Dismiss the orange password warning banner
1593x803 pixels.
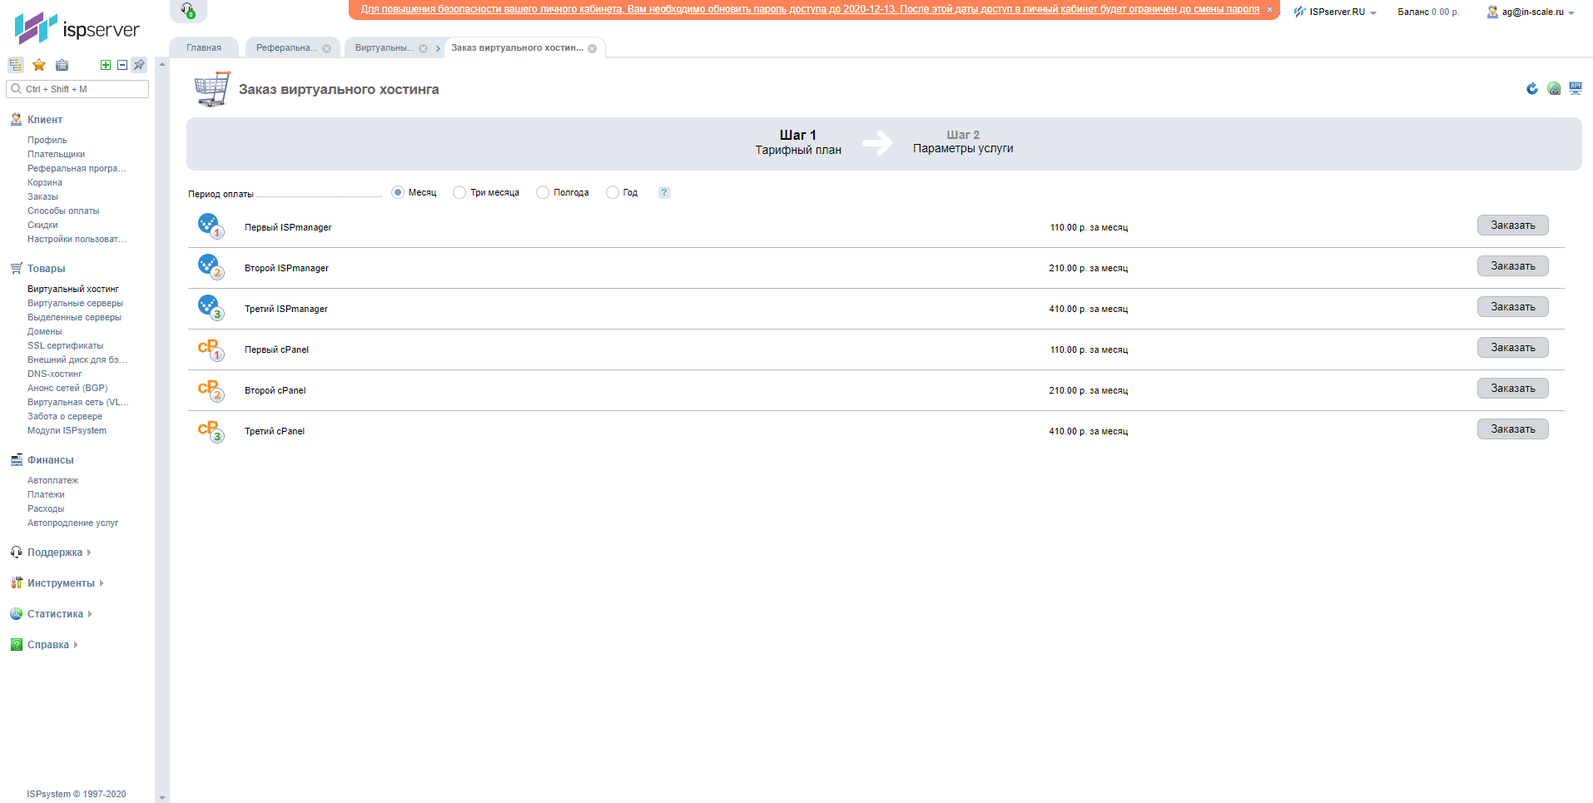click(1269, 10)
